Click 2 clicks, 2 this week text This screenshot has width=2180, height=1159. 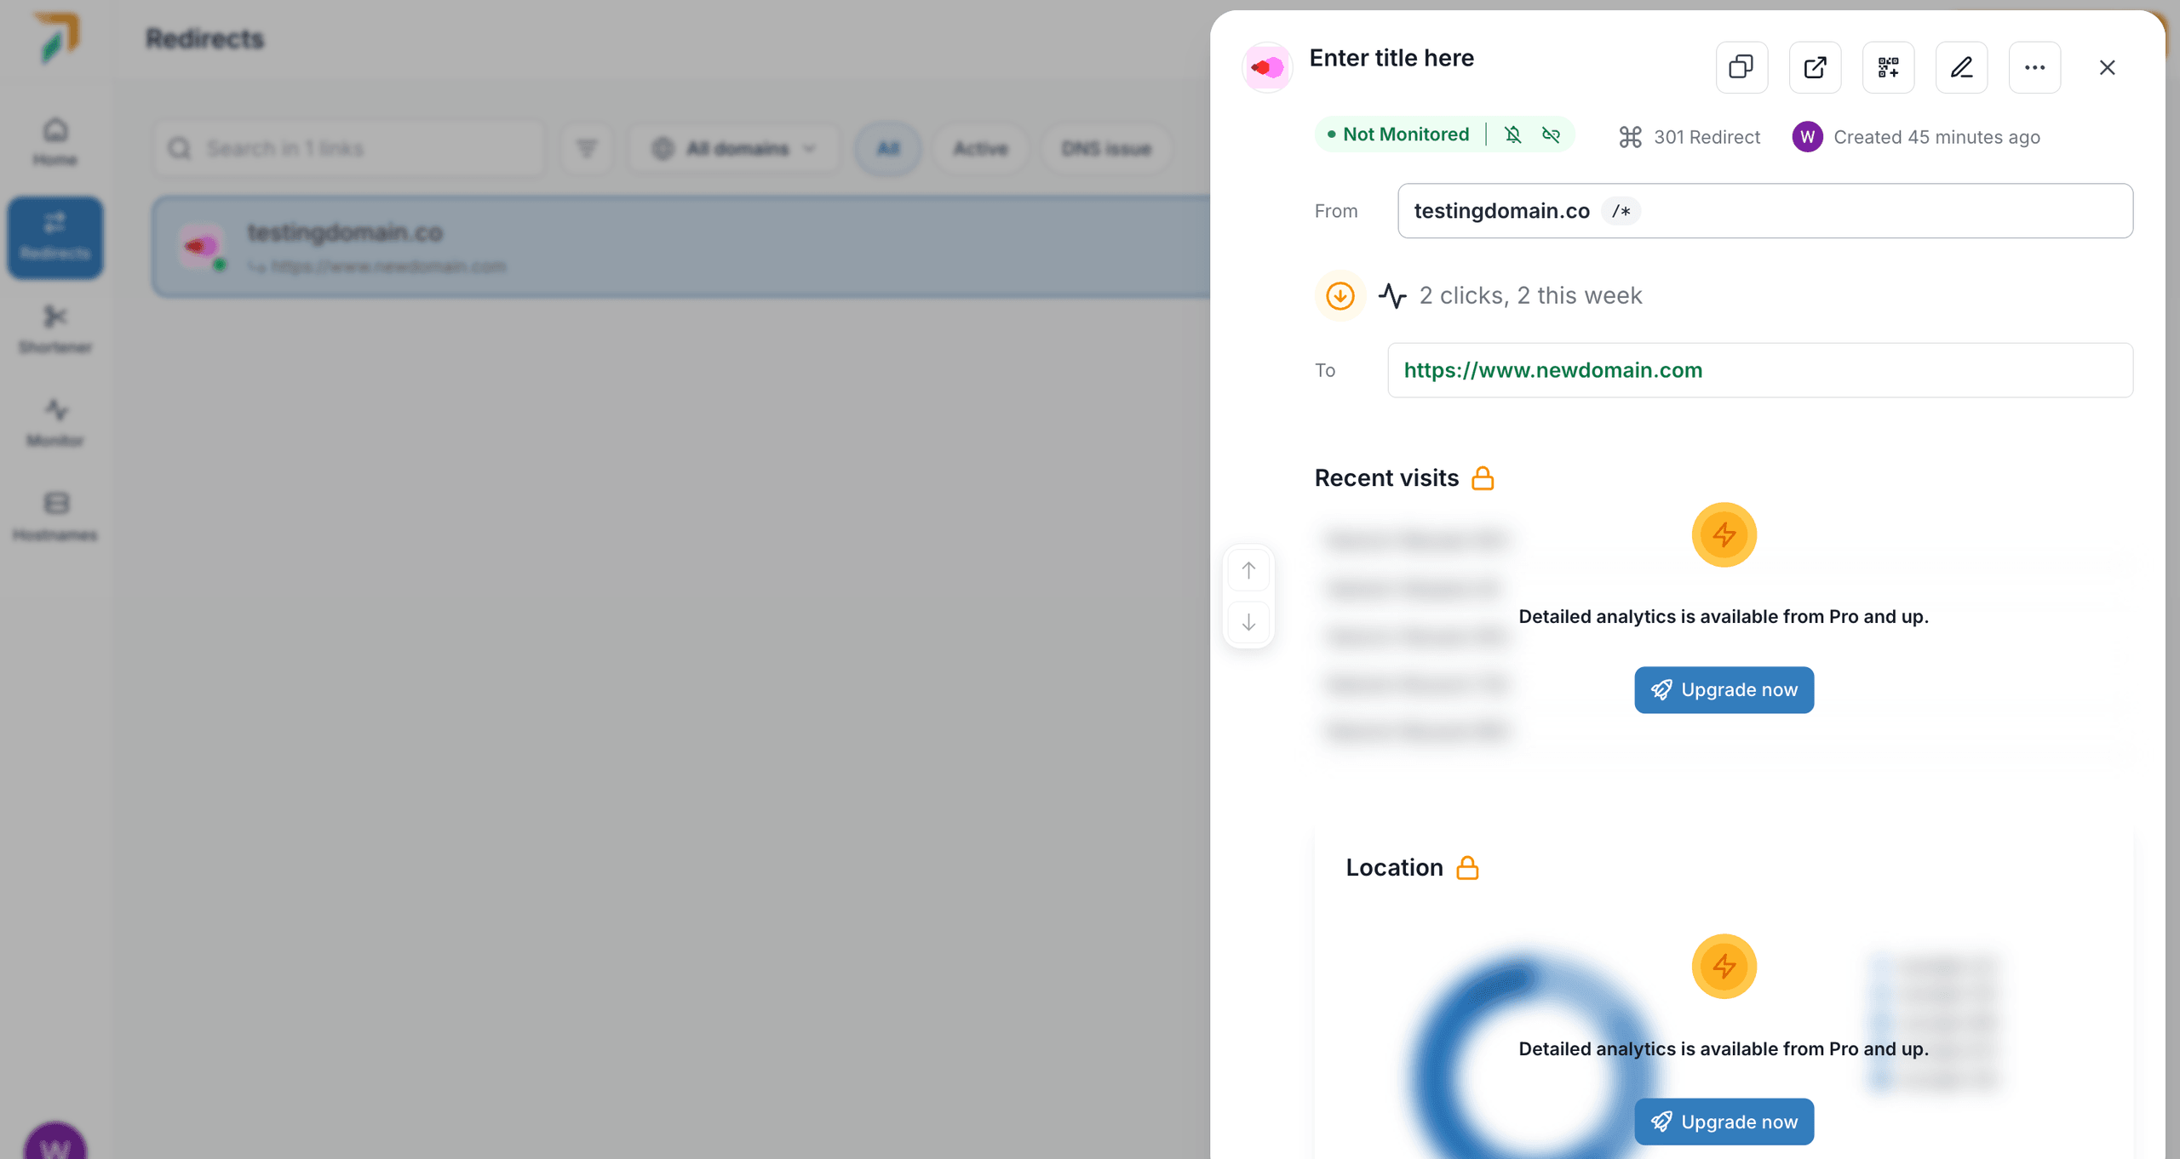click(x=1530, y=295)
